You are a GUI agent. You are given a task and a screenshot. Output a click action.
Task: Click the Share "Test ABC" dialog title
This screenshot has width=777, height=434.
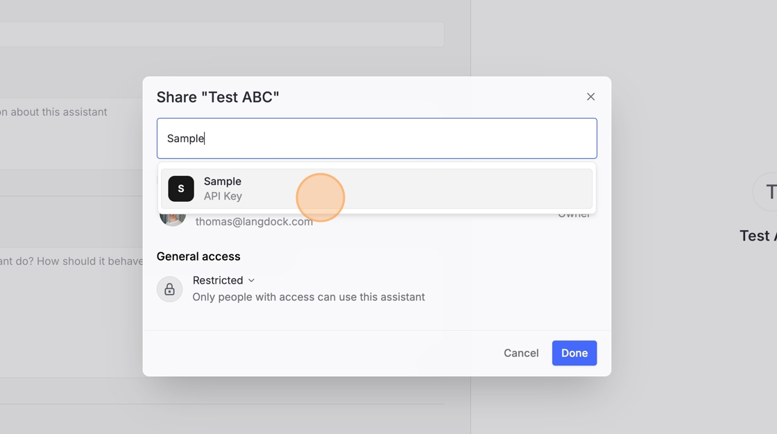[x=218, y=97]
